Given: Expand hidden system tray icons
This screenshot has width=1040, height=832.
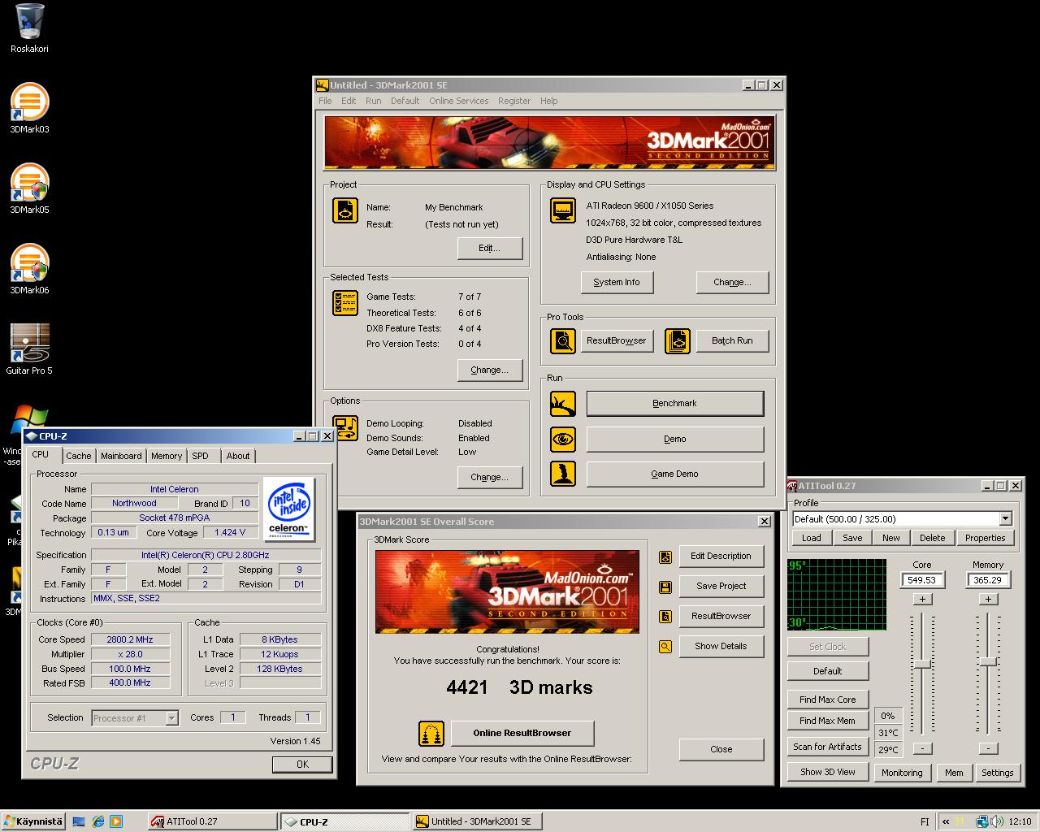Looking at the screenshot, I should tap(946, 821).
